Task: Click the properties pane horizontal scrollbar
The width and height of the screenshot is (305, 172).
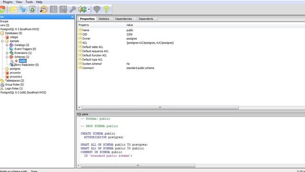Action: [160, 107]
